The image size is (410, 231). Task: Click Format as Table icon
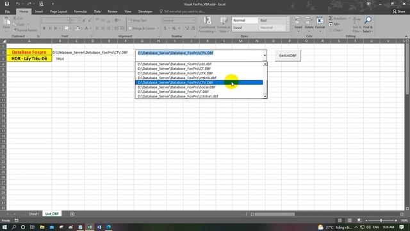click(x=224, y=21)
